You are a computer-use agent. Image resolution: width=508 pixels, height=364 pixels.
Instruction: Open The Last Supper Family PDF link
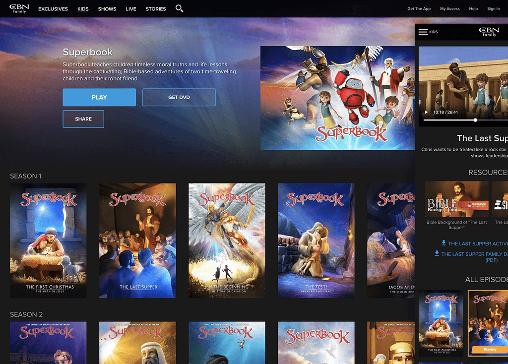[475, 257]
